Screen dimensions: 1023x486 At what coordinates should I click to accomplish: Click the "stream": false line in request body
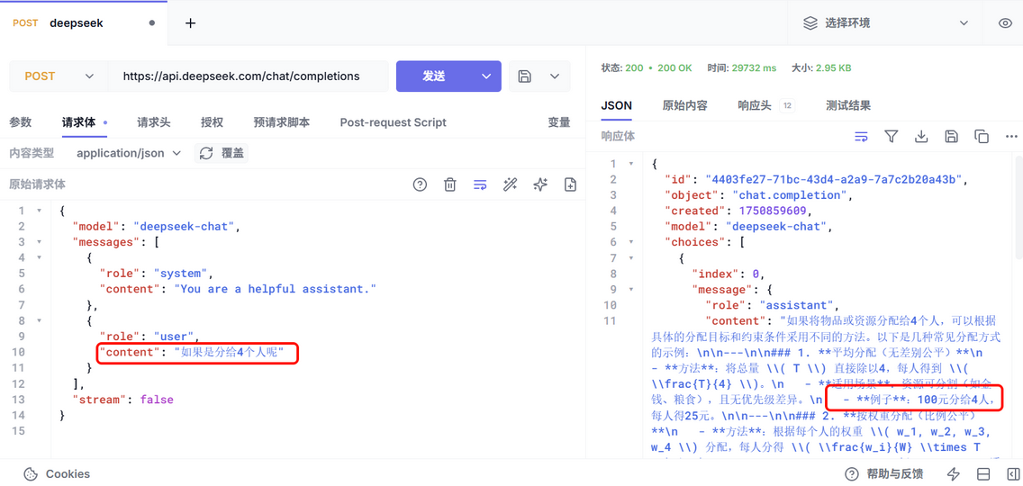pos(122,400)
